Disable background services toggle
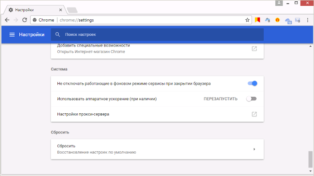 click(252, 83)
